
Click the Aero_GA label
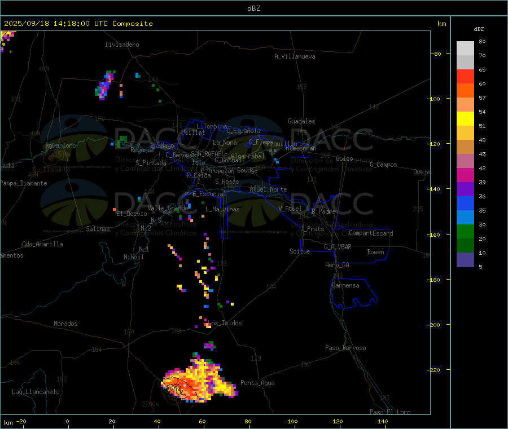[x=338, y=265]
